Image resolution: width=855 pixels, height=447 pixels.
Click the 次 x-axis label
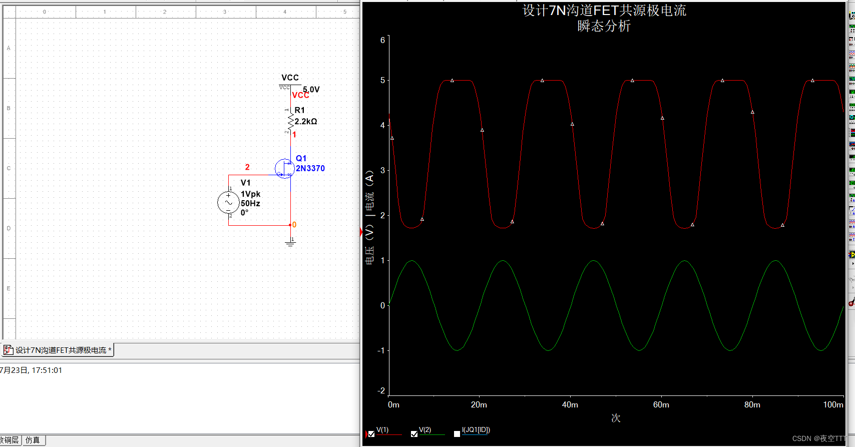click(x=616, y=418)
